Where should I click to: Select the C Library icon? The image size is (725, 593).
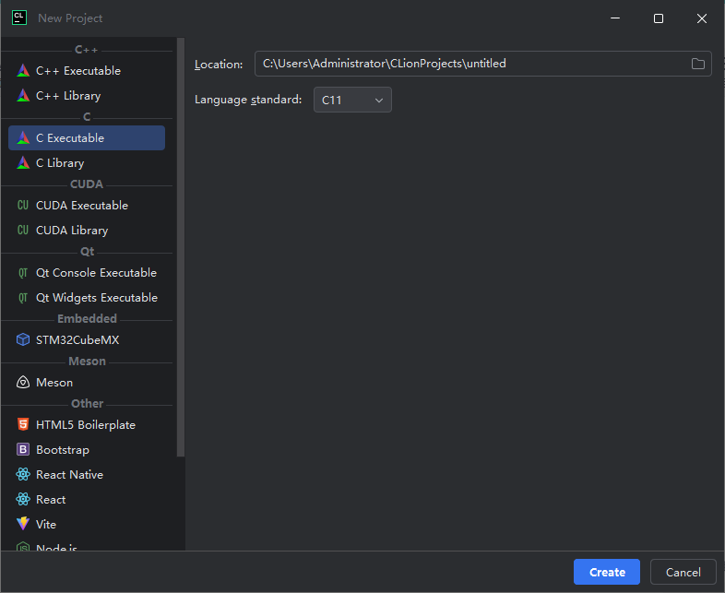23,162
